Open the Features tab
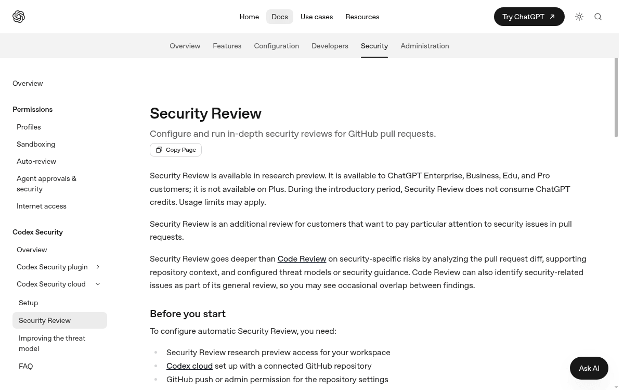This screenshot has height=390, width=624. pos(227,46)
